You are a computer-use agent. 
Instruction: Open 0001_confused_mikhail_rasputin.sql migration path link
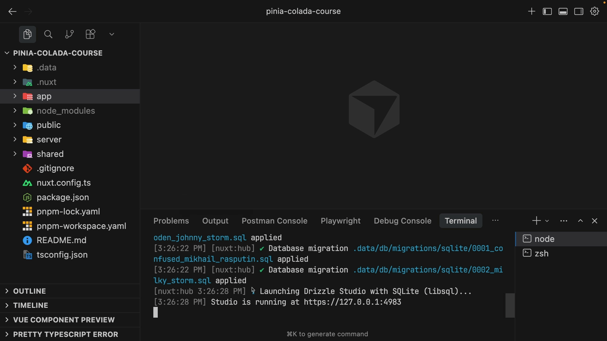tap(428, 248)
